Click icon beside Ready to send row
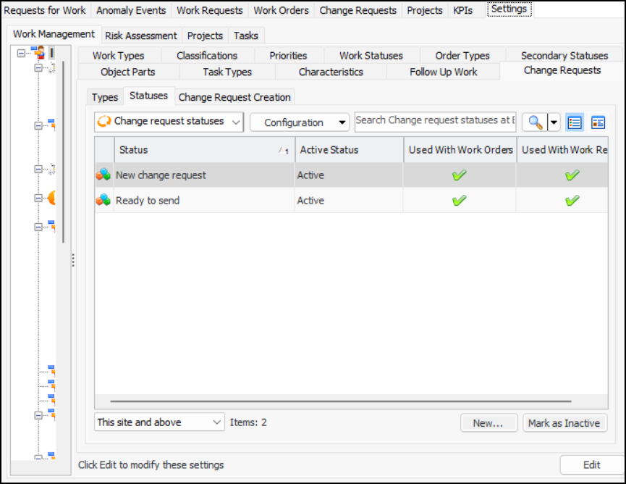This screenshot has width=626, height=484. pyautogui.click(x=103, y=200)
